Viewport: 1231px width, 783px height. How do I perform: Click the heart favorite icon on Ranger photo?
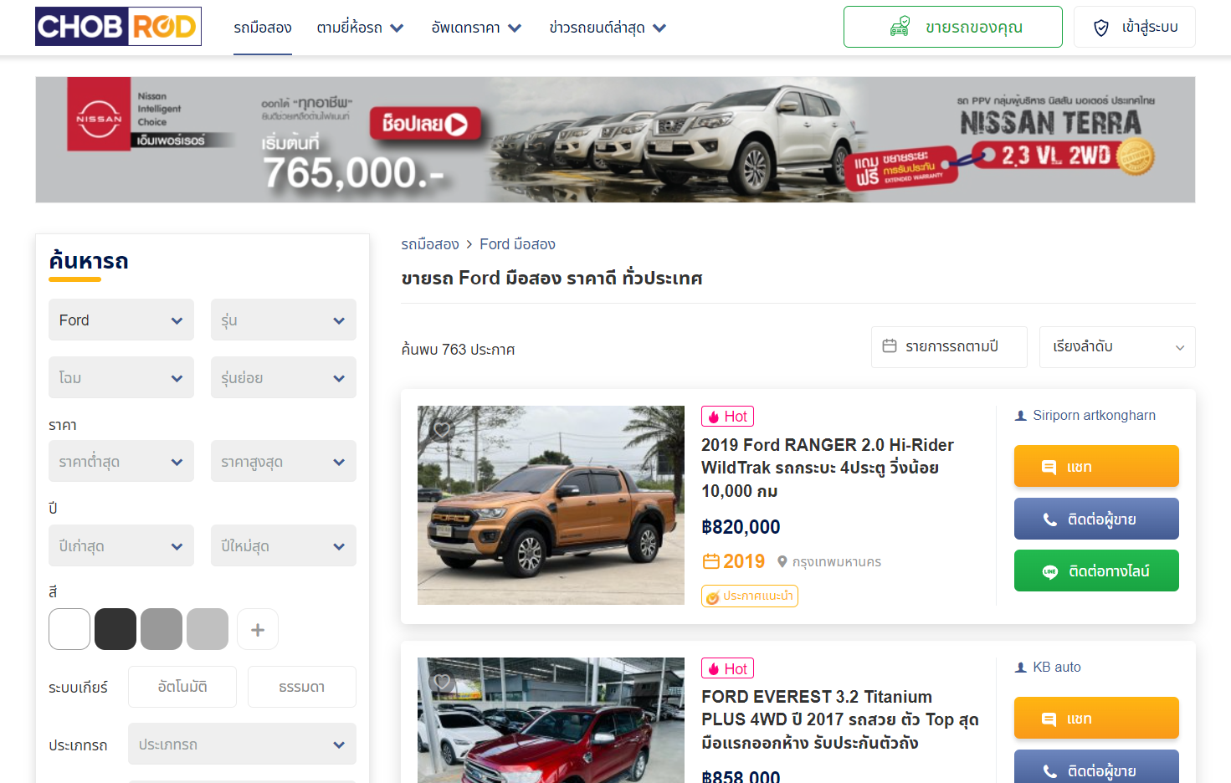pos(441,429)
